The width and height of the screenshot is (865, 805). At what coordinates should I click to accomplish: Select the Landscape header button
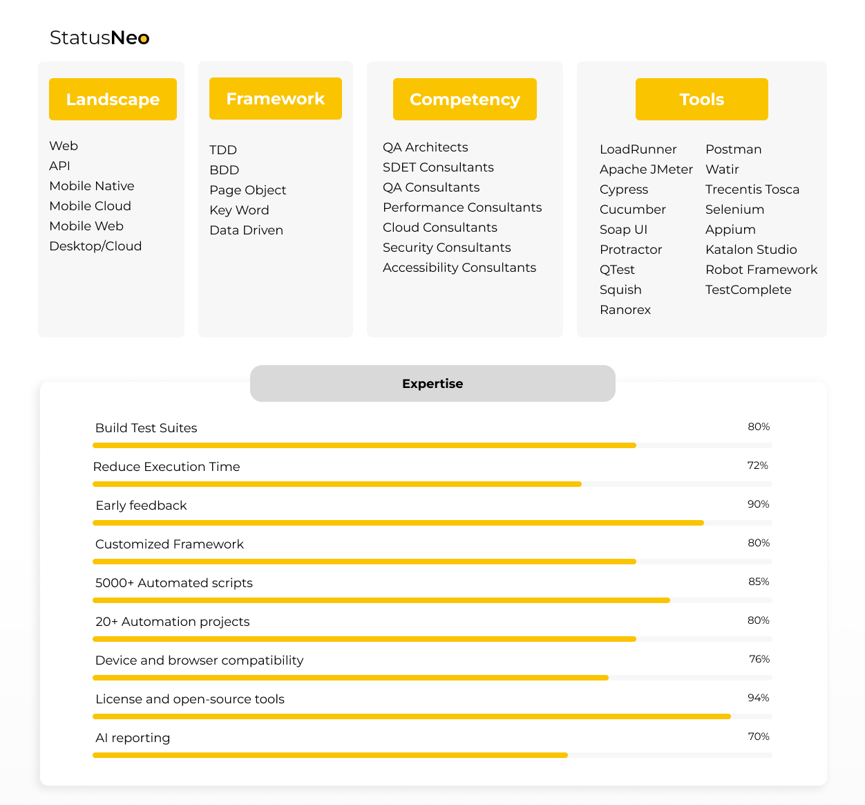pyautogui.click(x=113, y=99)
